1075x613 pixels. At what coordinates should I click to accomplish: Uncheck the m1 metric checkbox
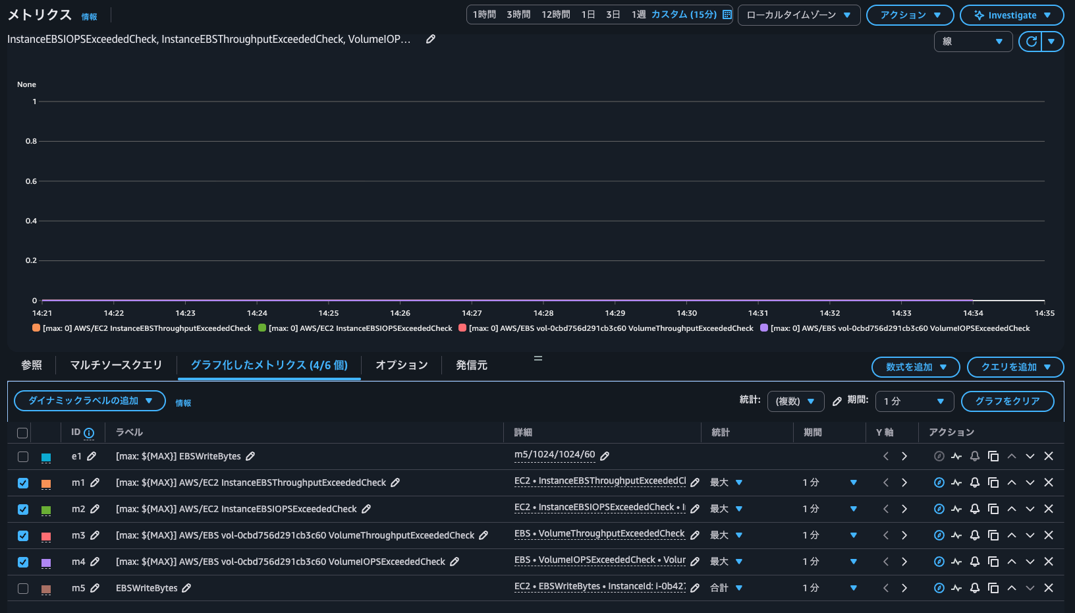coord(23,483)
